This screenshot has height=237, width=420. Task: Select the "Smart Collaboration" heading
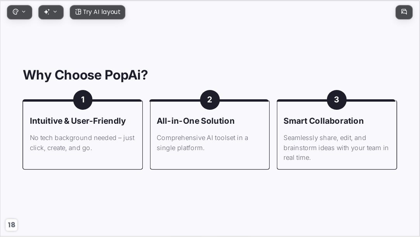tap(323, 121)
